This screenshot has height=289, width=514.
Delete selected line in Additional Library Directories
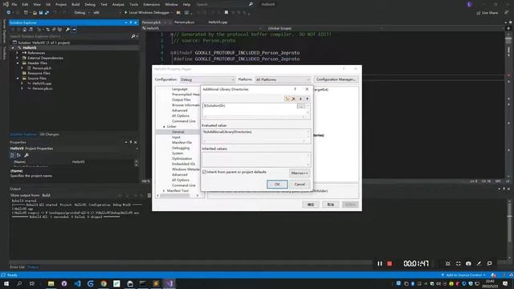coord(294,99)
